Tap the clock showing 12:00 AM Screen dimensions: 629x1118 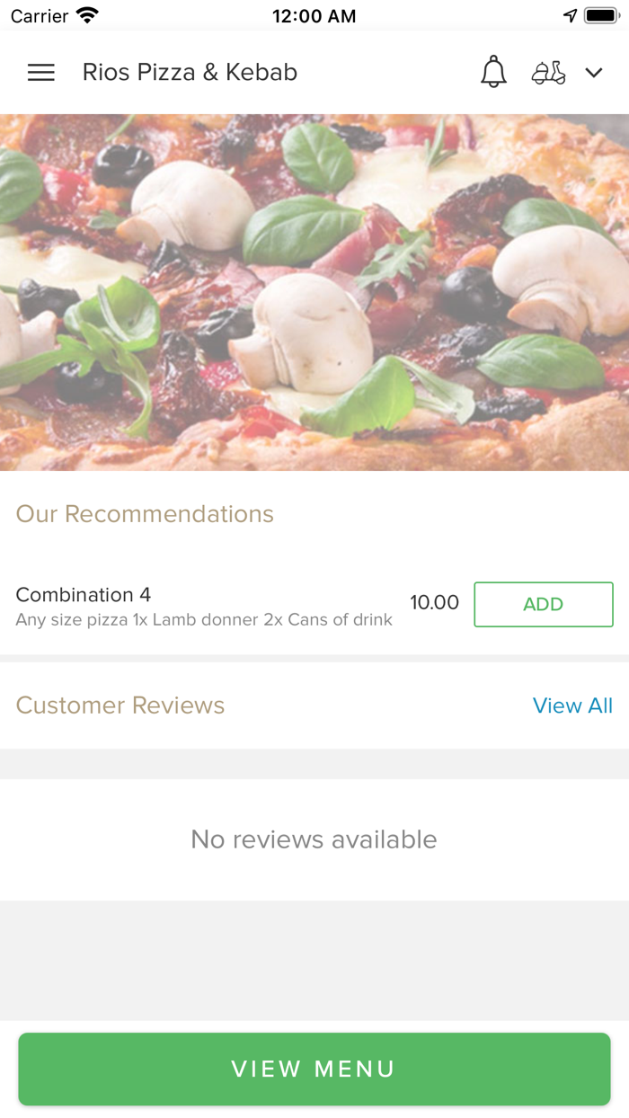point(315,15)
